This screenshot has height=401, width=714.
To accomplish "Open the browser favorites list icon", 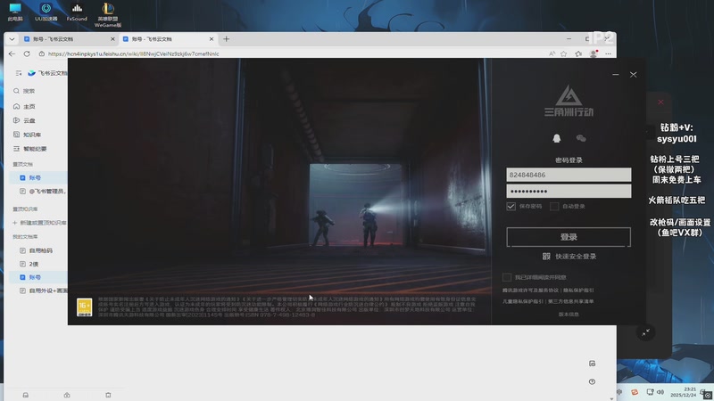I will coord(578,53).
